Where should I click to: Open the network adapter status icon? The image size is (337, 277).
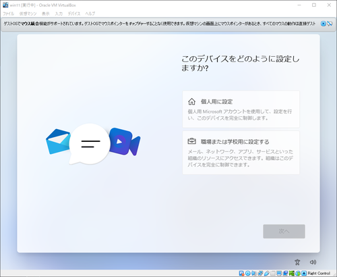pyautogui.click(x=260, y=274)
